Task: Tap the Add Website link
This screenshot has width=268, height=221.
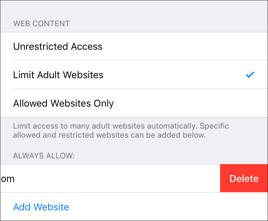Action: click(41, 207)
